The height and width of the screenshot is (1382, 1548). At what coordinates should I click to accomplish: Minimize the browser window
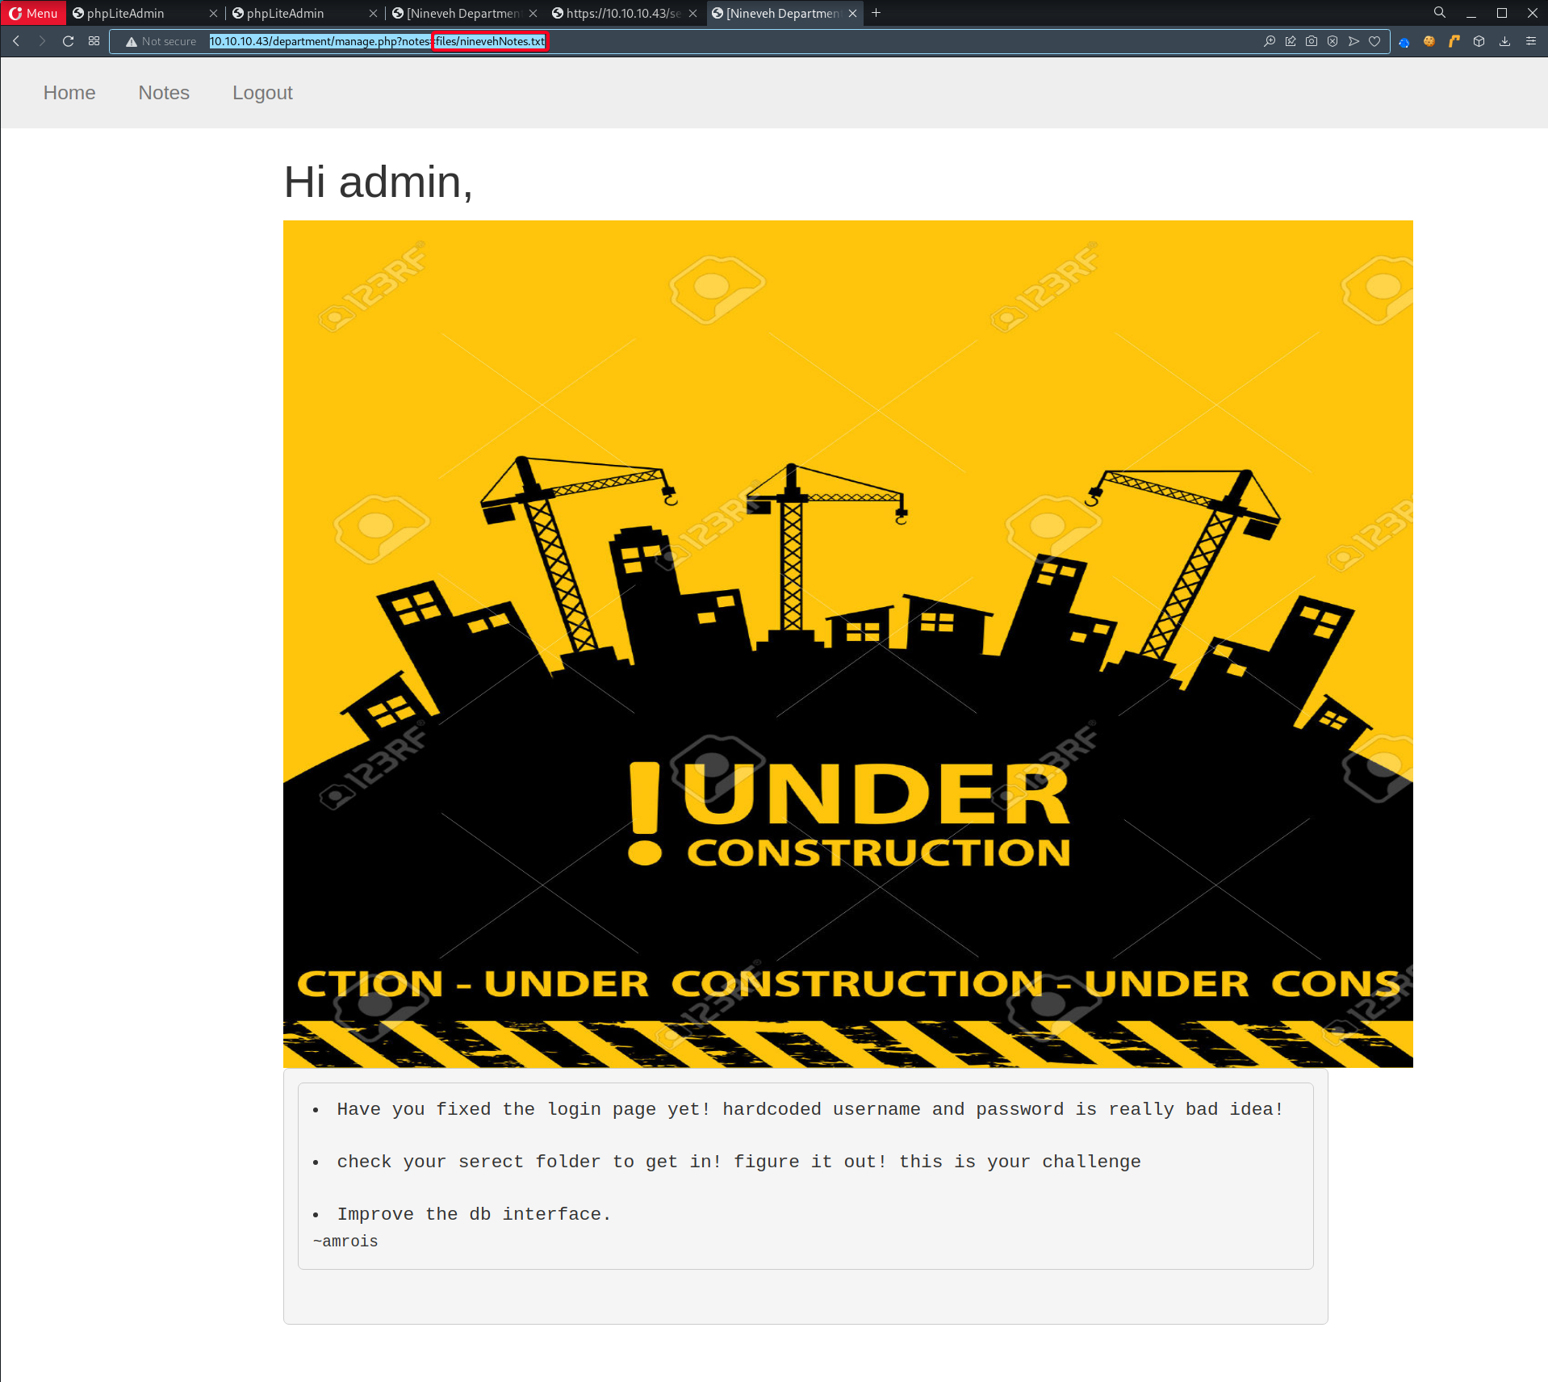(1471, 13)
